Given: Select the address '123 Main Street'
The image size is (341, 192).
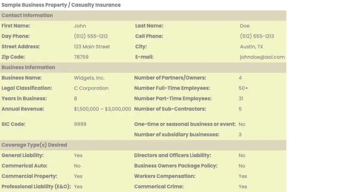Looking at the screenshot, I should click(92, 47).
